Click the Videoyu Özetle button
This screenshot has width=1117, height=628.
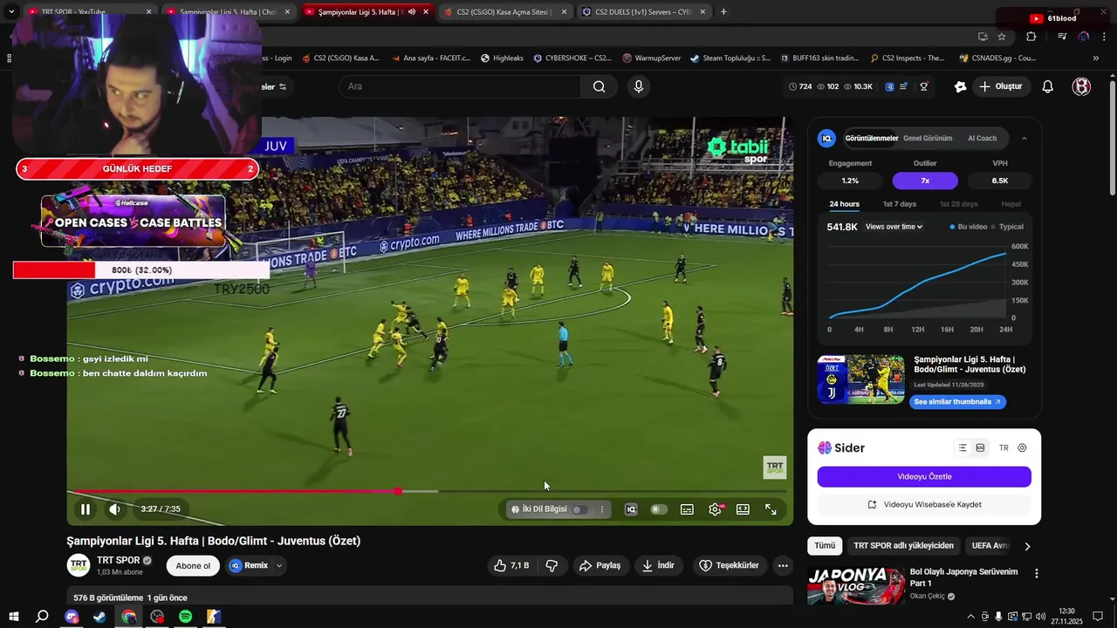coord(924,476)
